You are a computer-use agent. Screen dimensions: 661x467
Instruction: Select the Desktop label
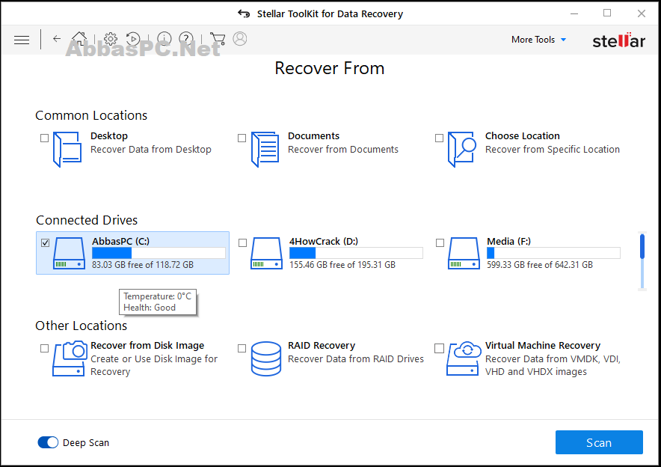tap(108, 136)
